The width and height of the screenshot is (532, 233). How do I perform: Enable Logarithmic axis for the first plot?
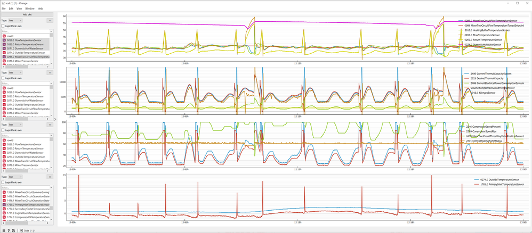(x=3, y=26)
